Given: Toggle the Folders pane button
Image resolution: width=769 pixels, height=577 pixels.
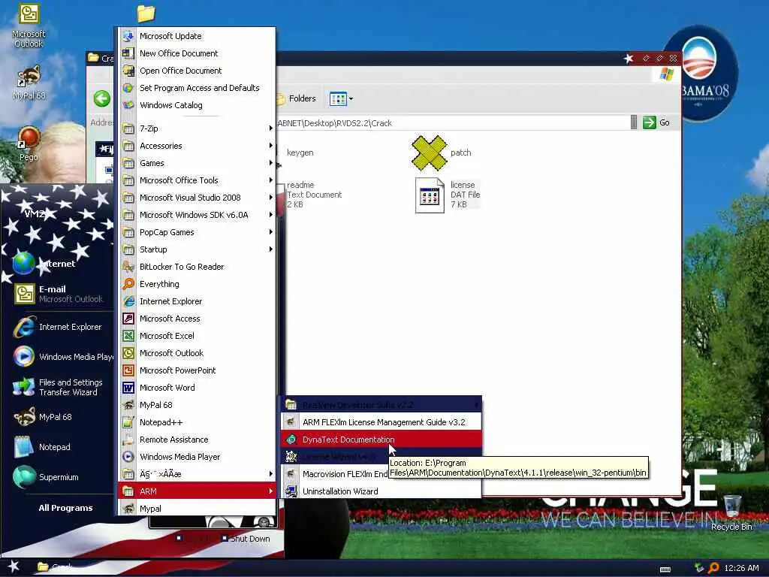Looking at the screenshot, I should (x=296, y=98).
